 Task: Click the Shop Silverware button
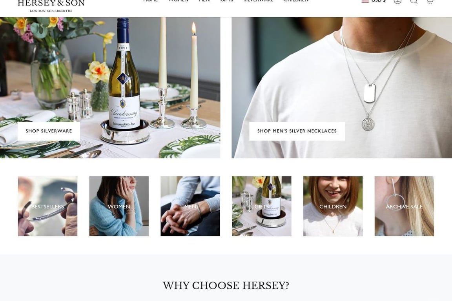click(x=49, y=131)
